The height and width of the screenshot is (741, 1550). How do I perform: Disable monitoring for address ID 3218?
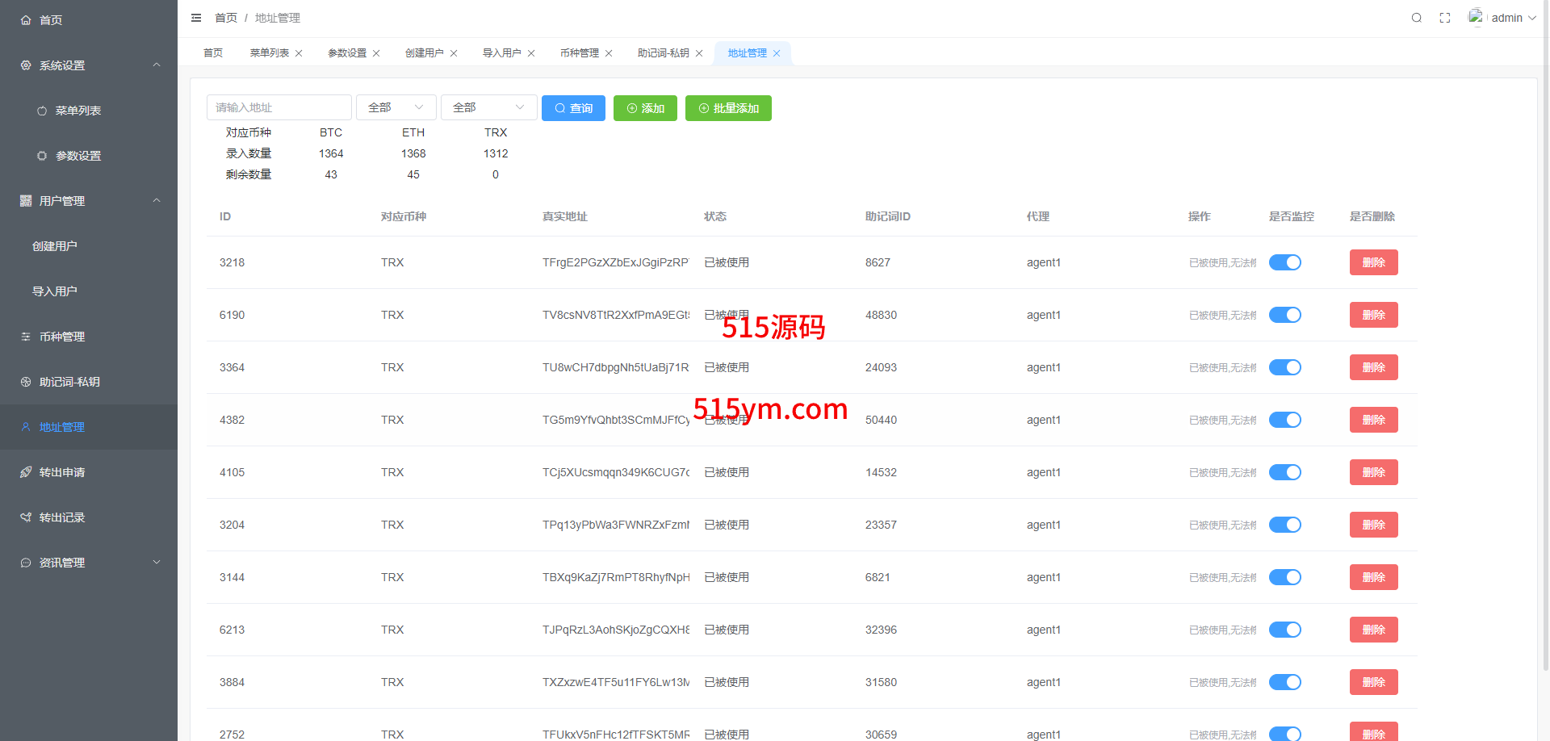[1284, 262]
